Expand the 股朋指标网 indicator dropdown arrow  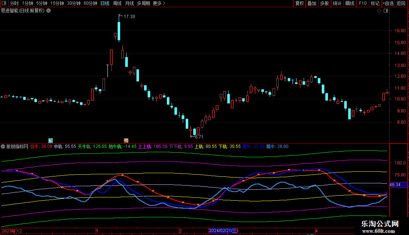(3, 146)
